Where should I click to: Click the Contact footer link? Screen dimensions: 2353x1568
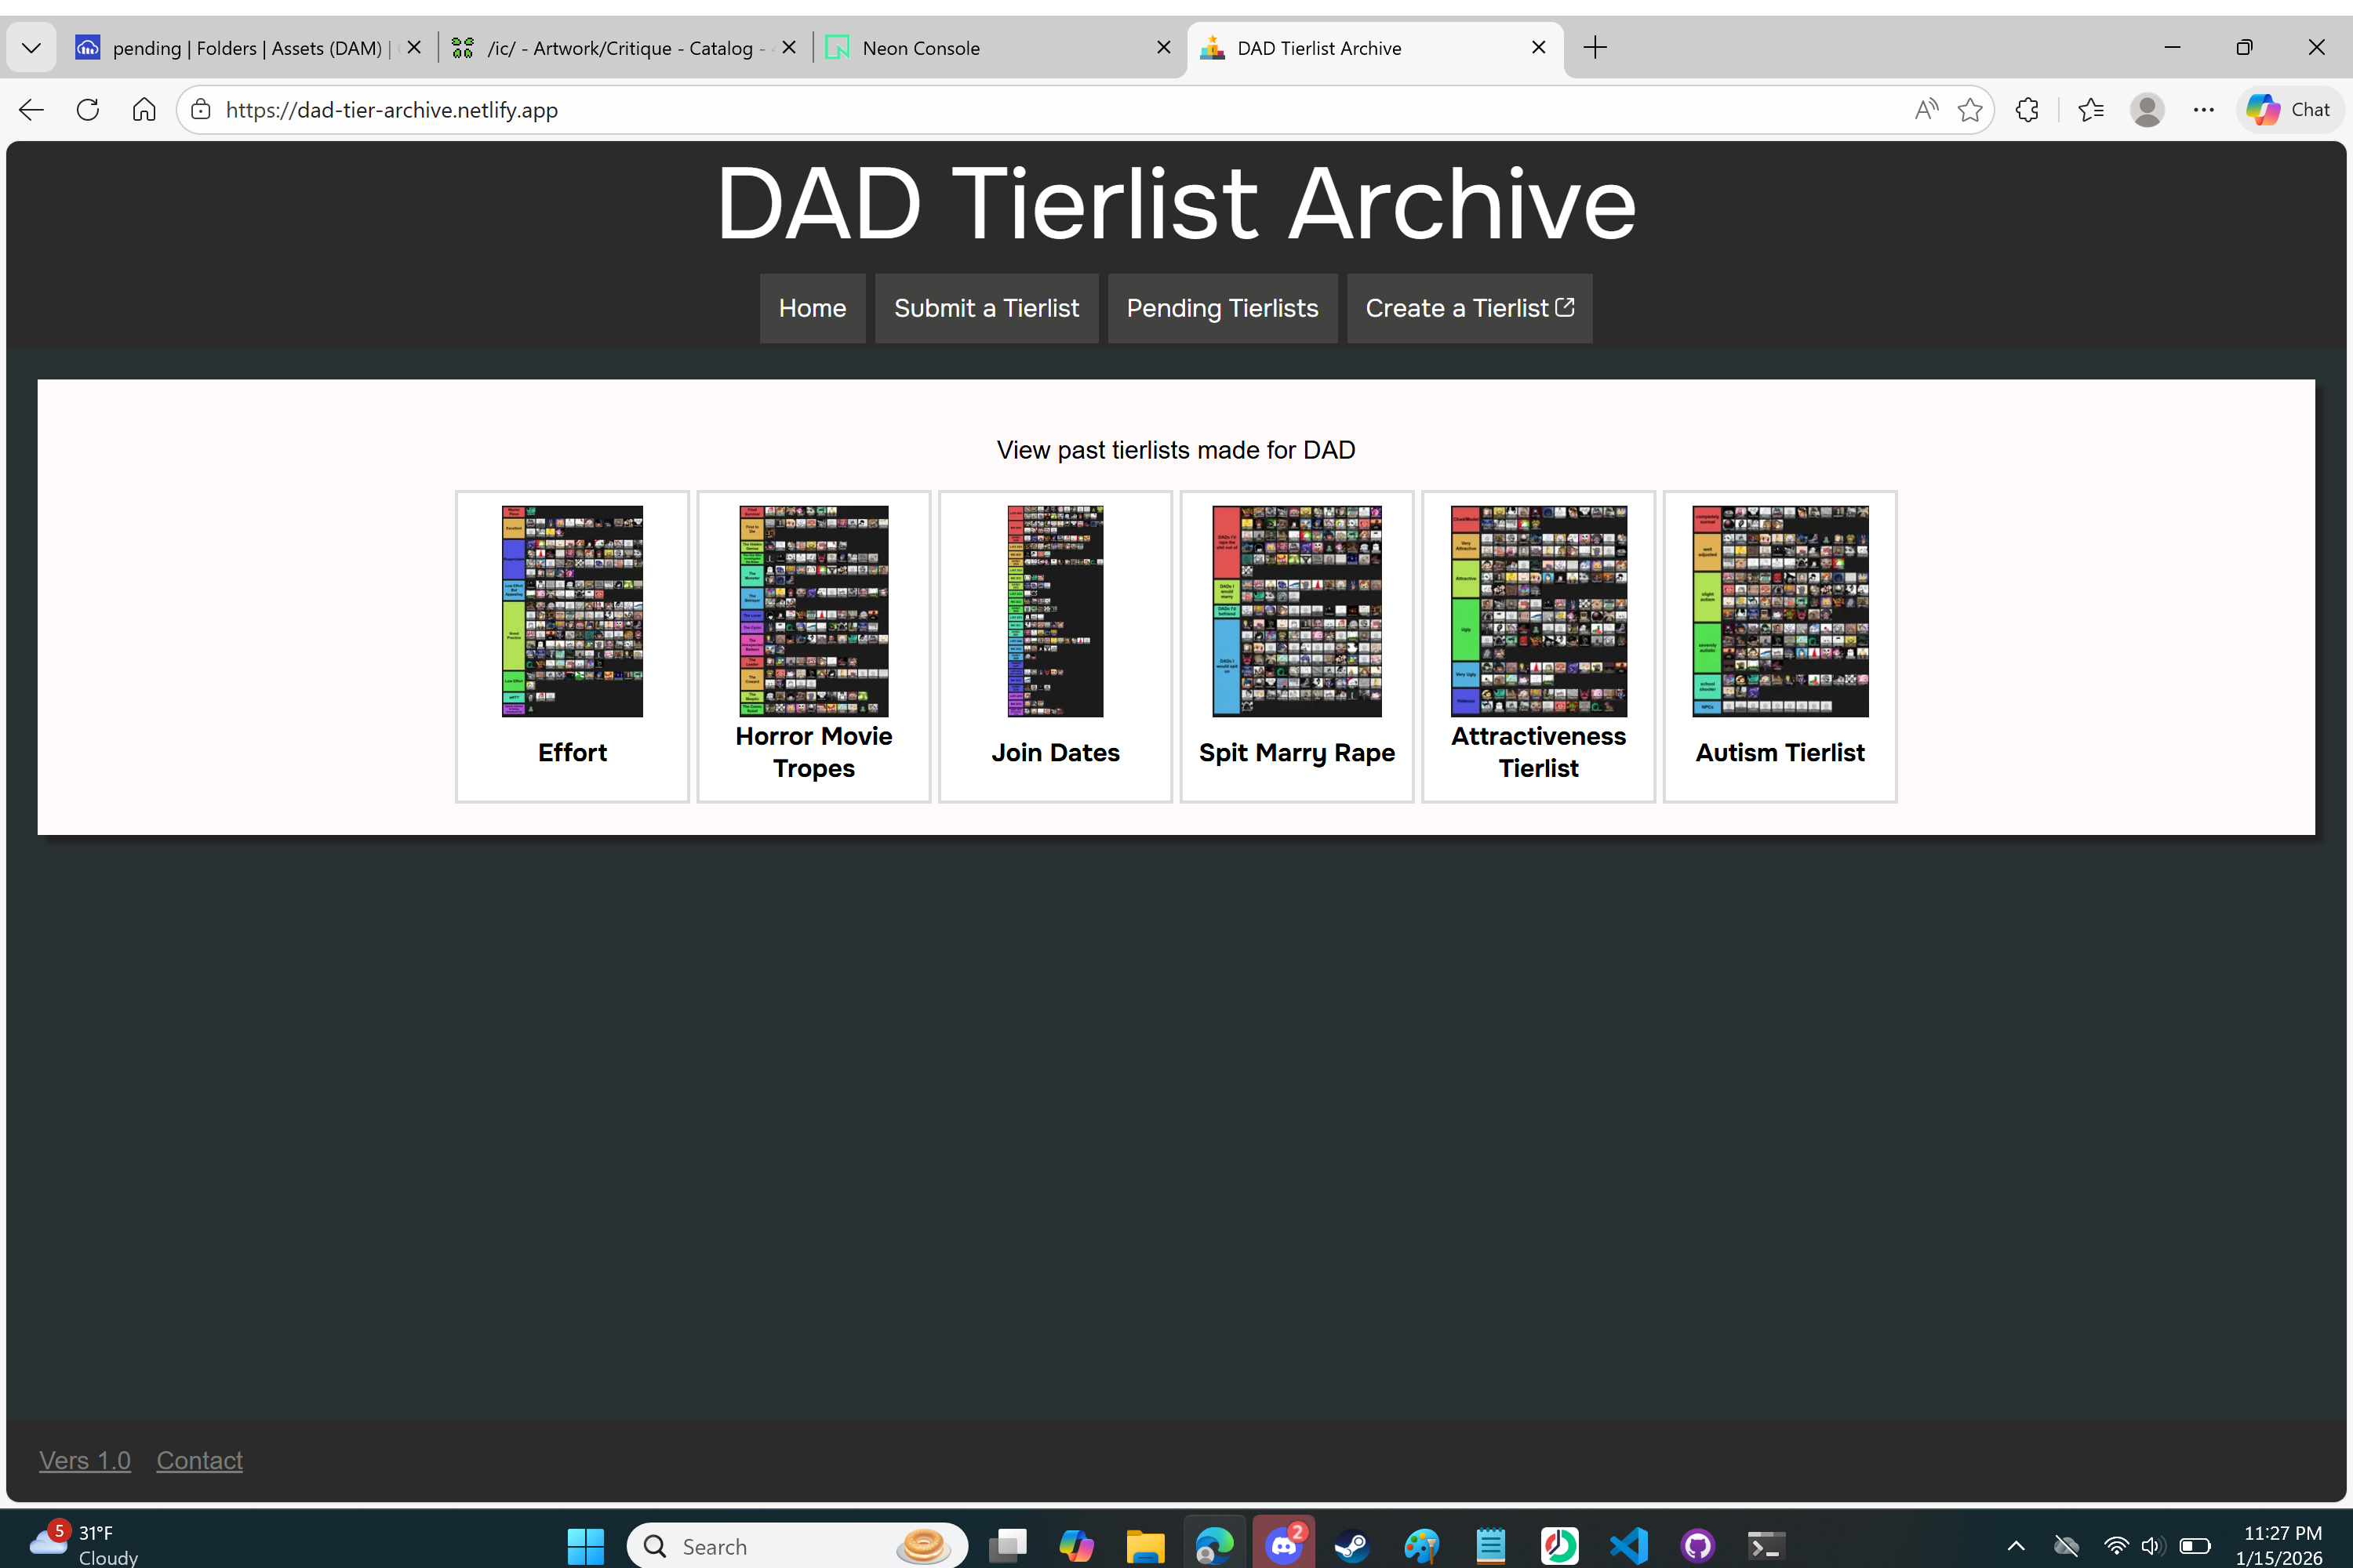coord(199,1460)
